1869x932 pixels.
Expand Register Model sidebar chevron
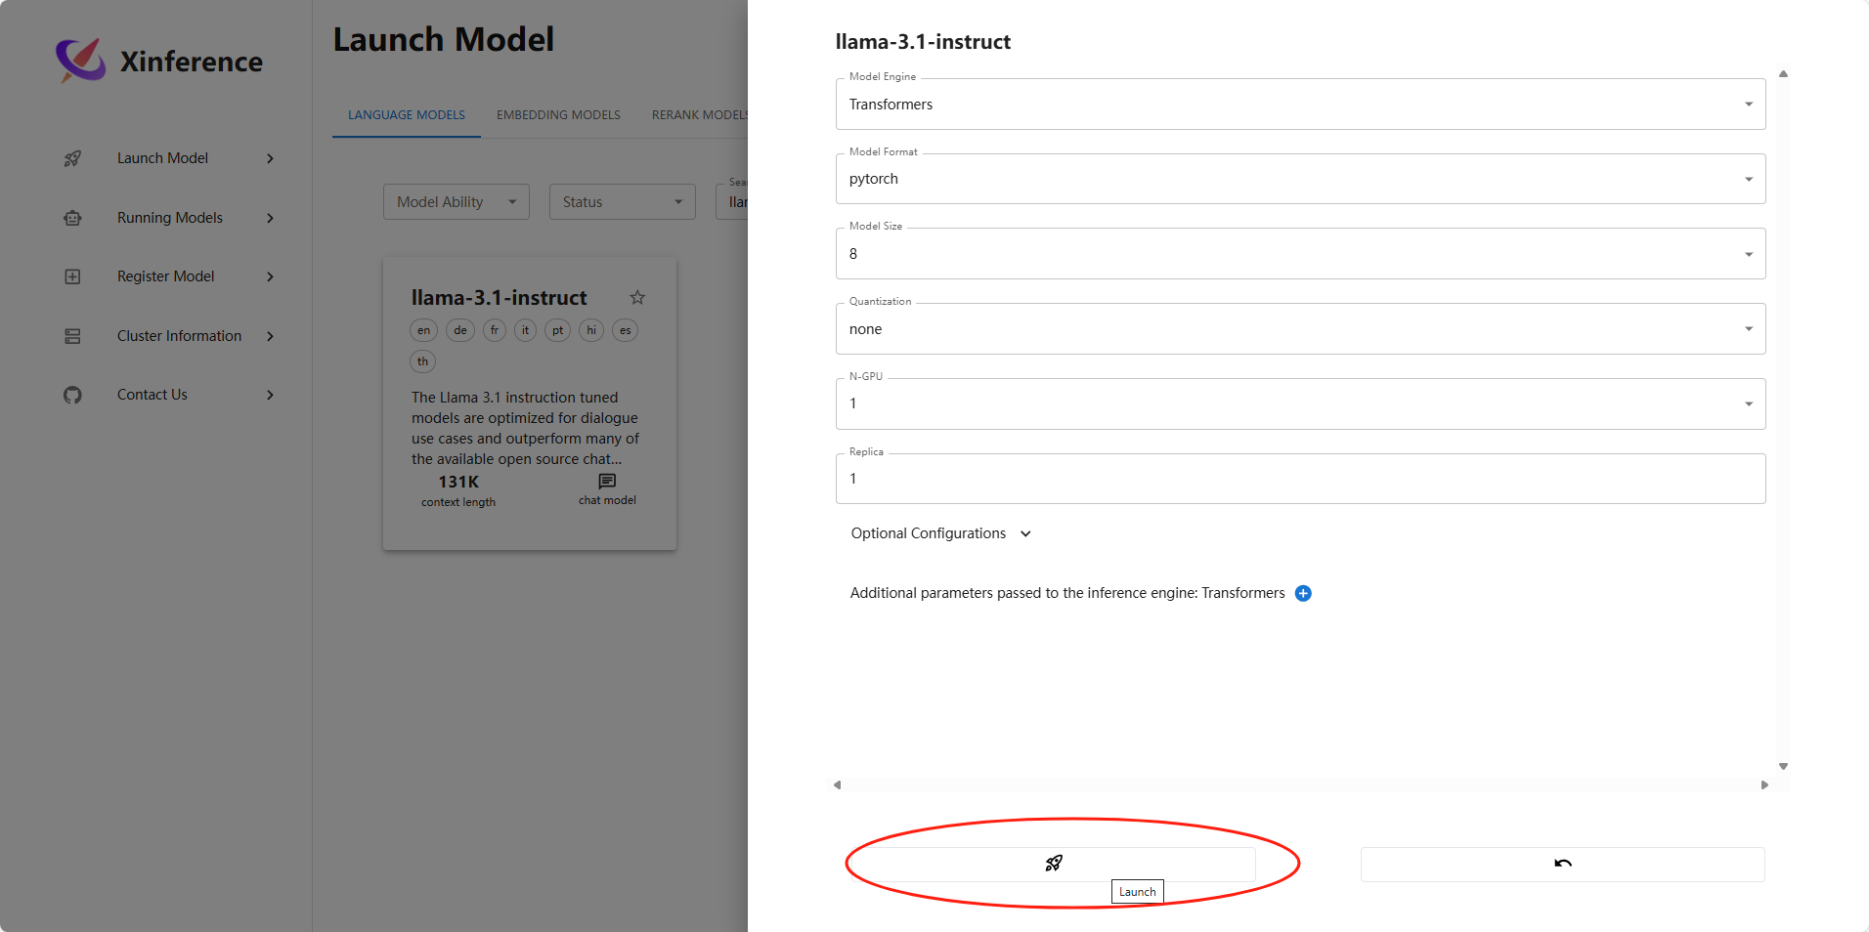pyautogui.click(x=271, y=276)
